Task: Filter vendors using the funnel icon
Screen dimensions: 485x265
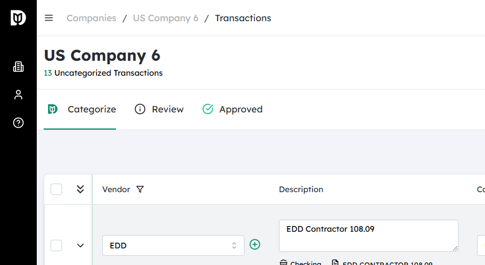Action: coord(140,189)
